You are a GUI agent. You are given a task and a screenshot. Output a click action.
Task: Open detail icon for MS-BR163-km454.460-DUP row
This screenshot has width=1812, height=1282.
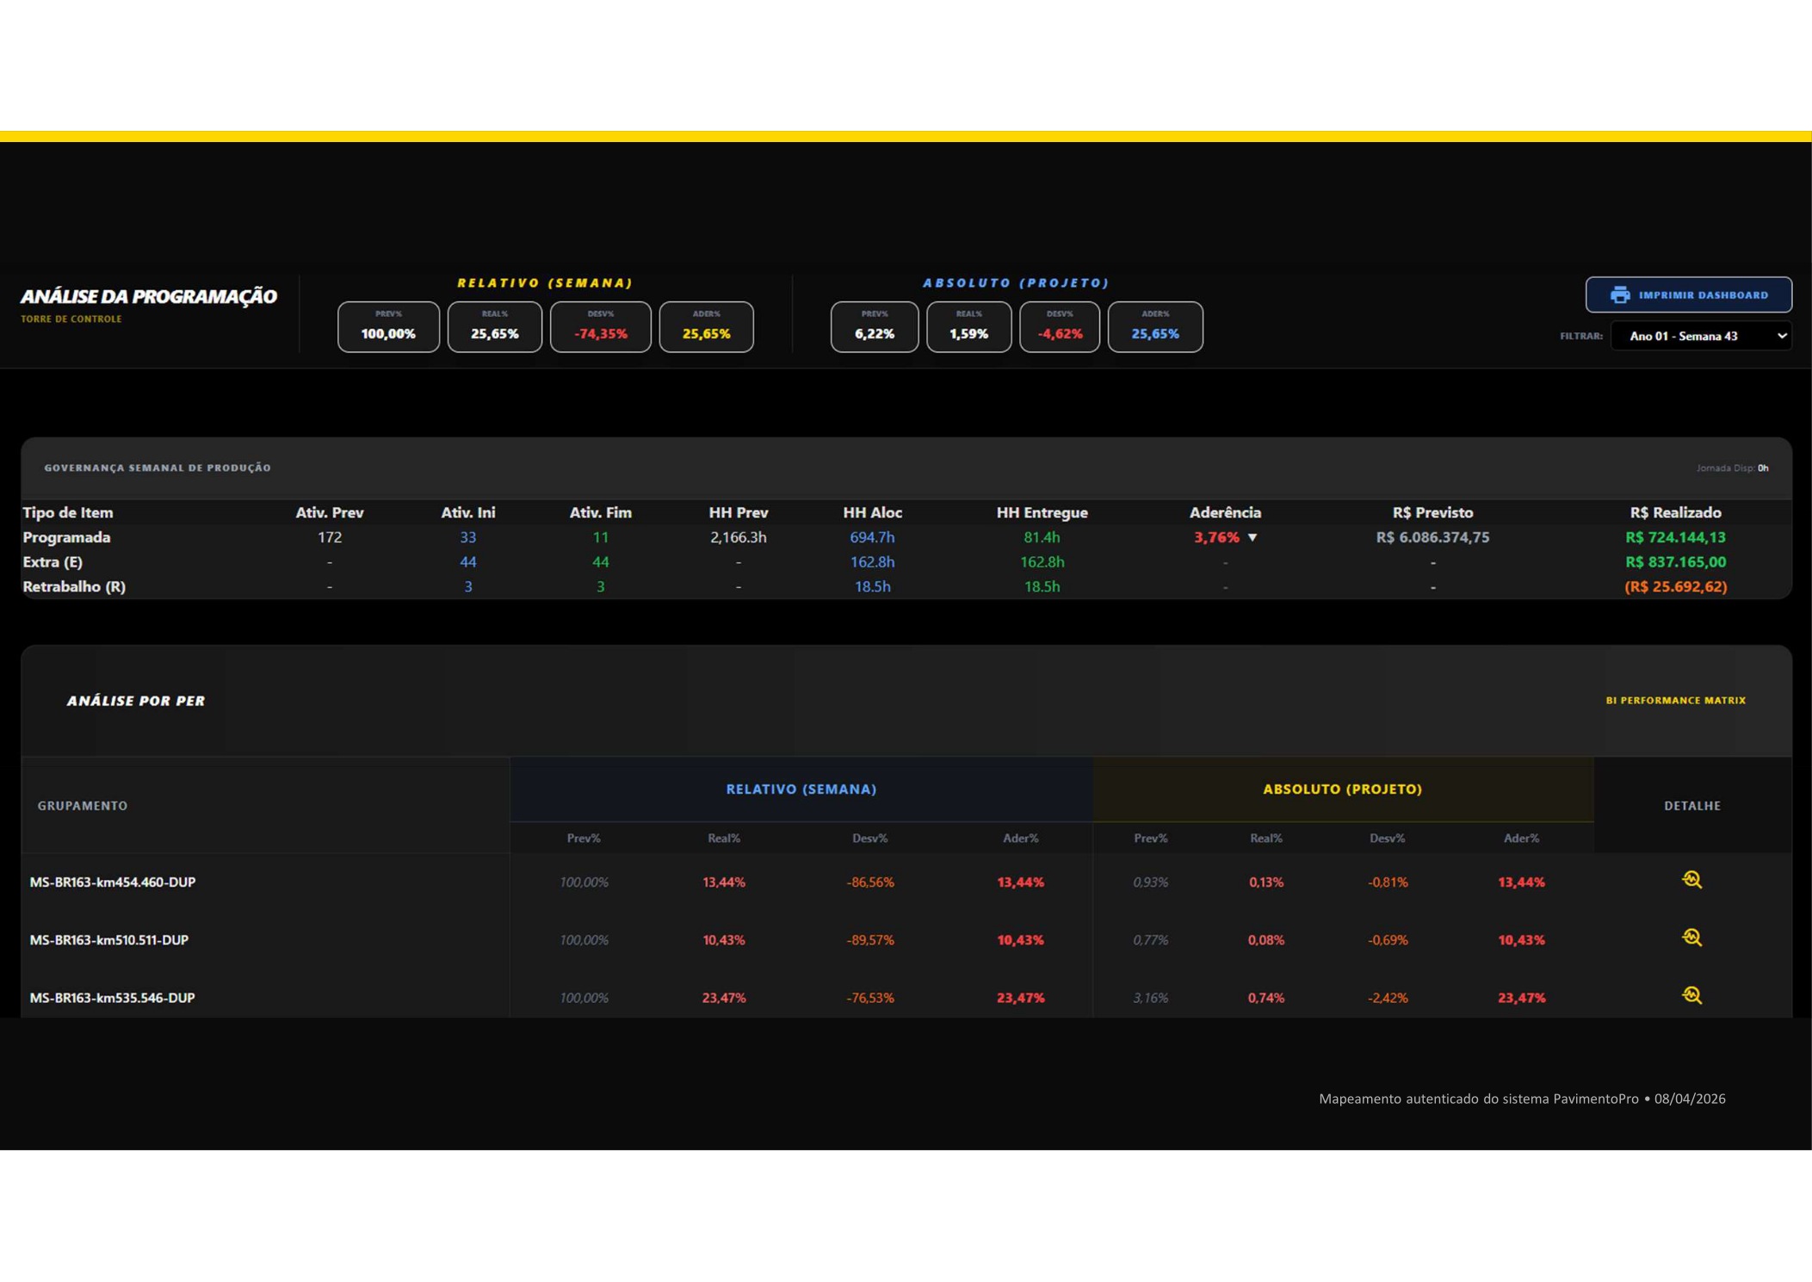coord(1691,879)
